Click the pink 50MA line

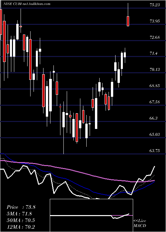click(x=77, y=171)
